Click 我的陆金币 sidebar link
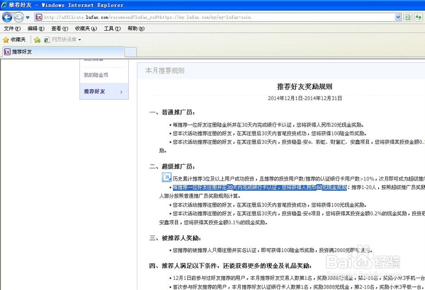The height and width of the screenshot is (290, 425). (96, 75)
